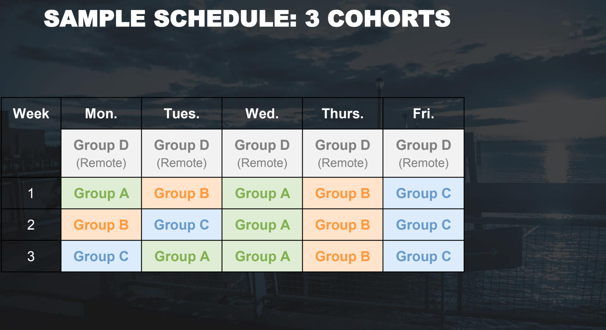Click Monday's Group D (Remote) cell
The height and width of the screenshot is (330, 606).
tap(101, 153)
